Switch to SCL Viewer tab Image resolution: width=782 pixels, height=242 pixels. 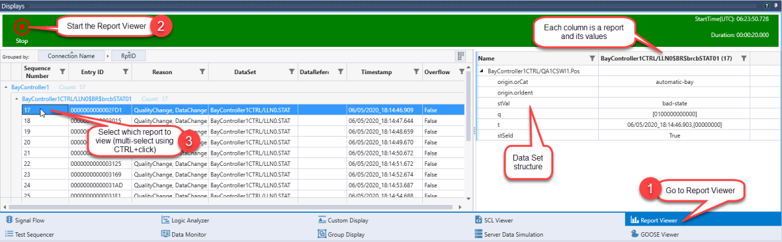(494, 220)
